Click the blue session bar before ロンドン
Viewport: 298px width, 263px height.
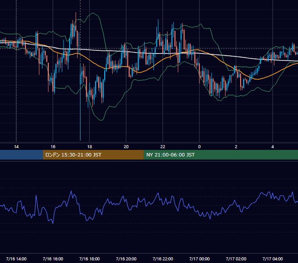[x=21, y=155]
